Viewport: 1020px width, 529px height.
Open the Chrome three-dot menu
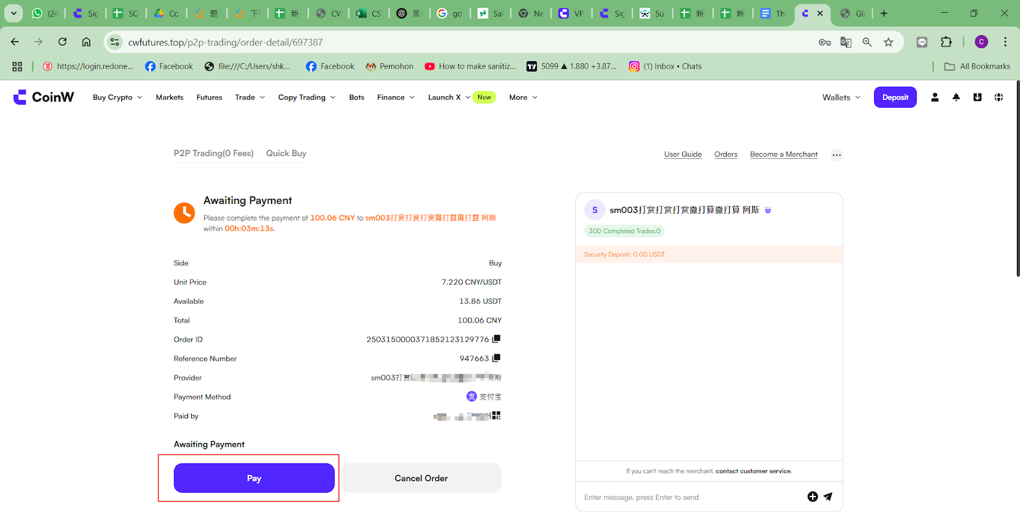tap(1005, 42)
